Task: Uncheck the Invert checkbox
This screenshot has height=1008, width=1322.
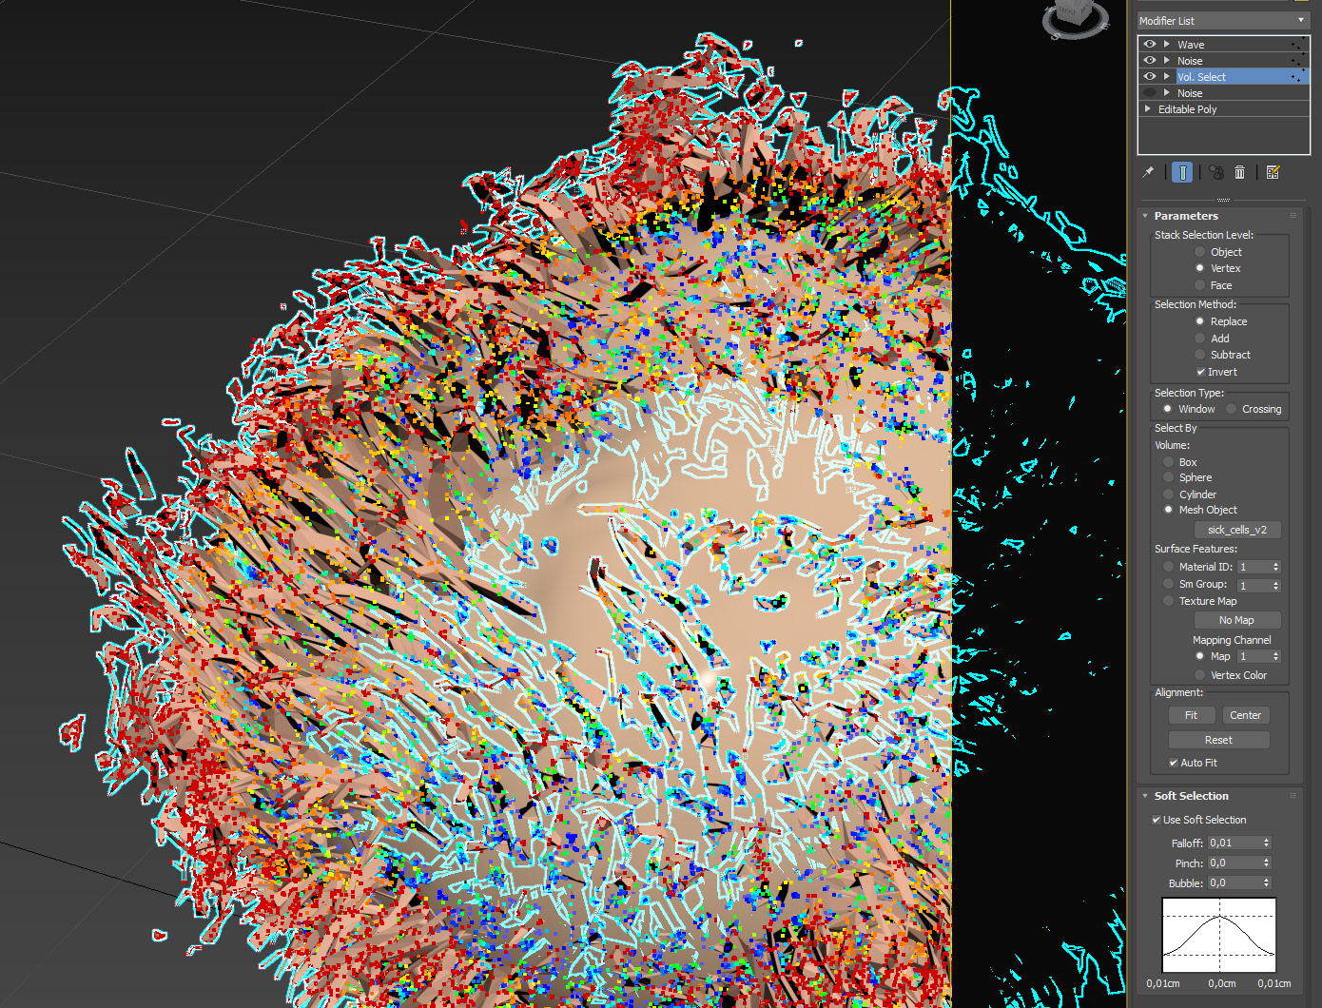Action: click(x=1201, y=372)
